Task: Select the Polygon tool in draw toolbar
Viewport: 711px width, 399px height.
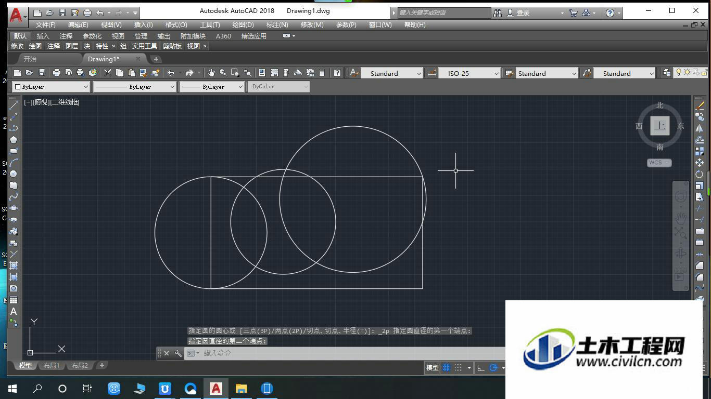Action: 14,139
